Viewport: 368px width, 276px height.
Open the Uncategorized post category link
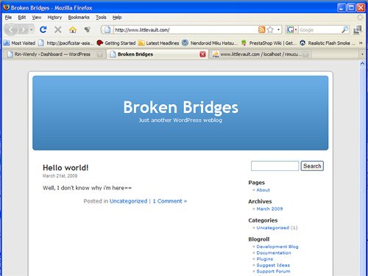click(128, 201)
